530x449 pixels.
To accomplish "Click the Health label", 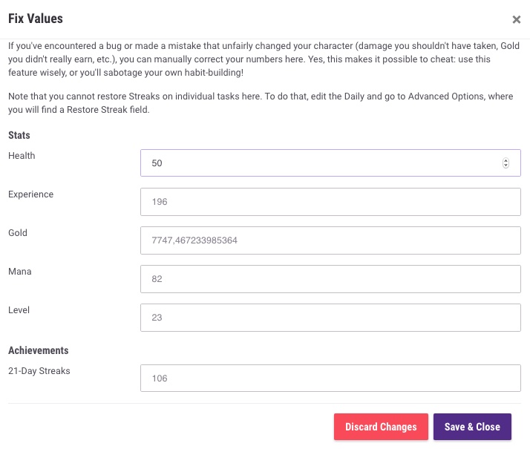I will click(x=22, y=156).
